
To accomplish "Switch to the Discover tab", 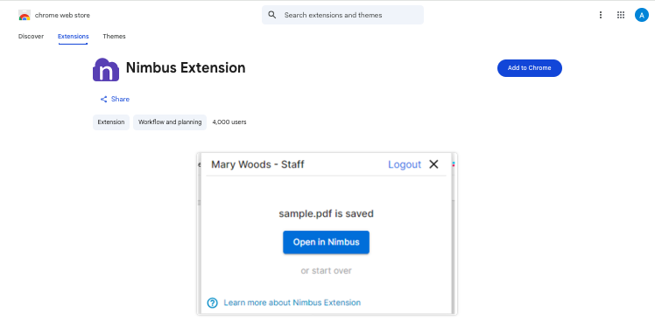I will pyautogui.click(x=31, y=37).
